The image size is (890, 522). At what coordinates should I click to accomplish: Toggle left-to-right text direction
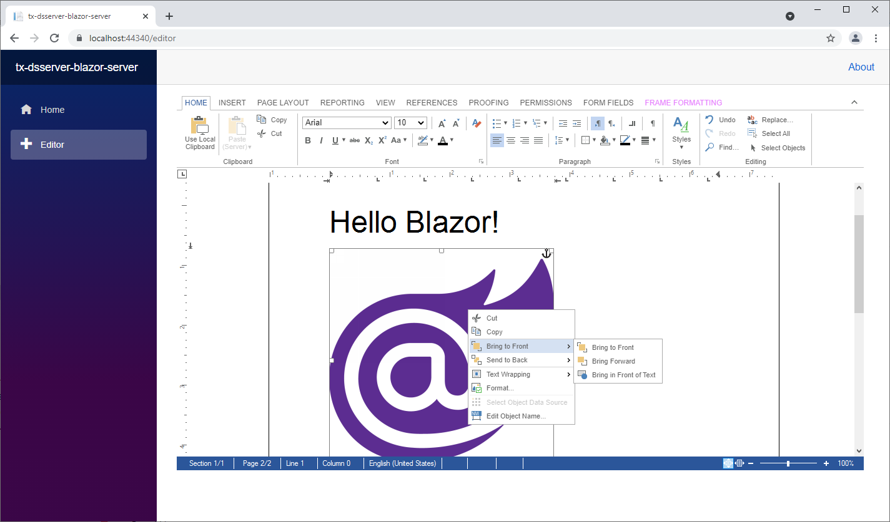(598, 123)
